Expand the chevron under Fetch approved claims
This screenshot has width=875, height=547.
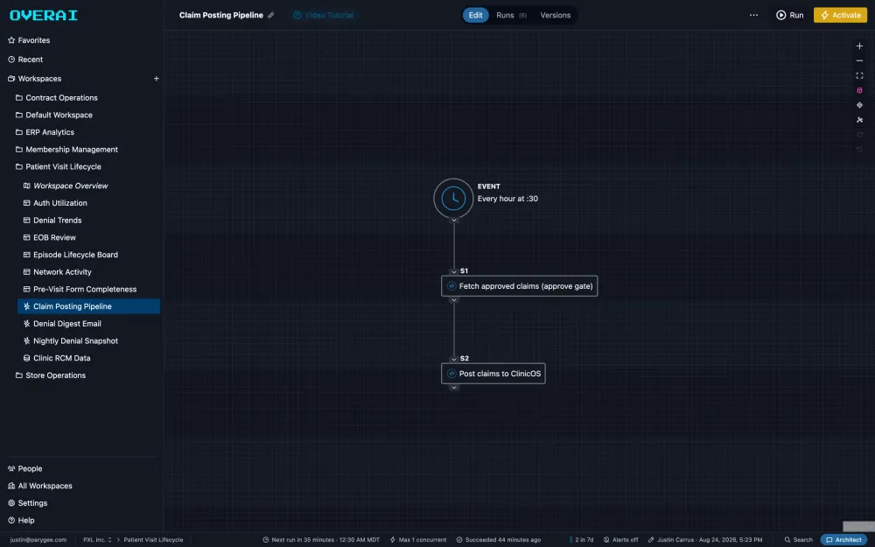click(x=454, y=300)
